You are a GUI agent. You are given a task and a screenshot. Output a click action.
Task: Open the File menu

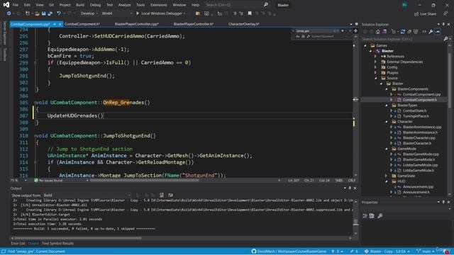click(16, 5)
